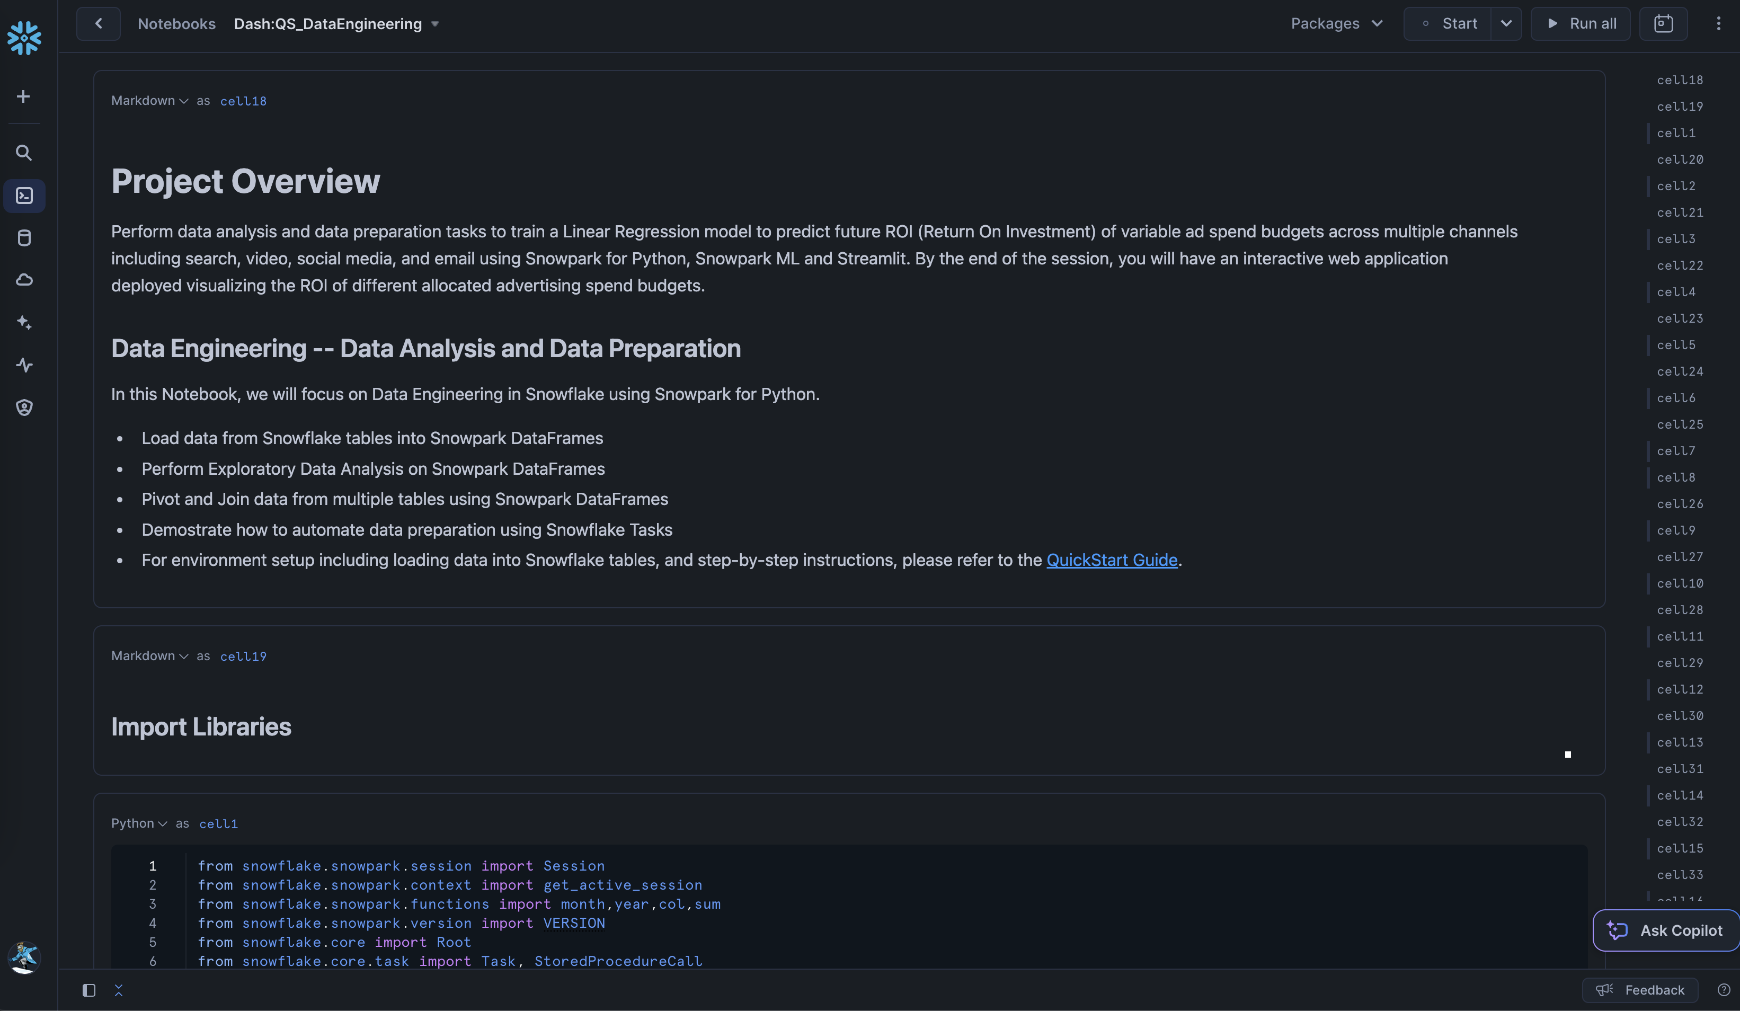Screen dimensions: 1740x1011
Task: Click the bullet "Perform Exploratory Data Analysis on Snowpark DataFrames"
Action: (373, 469)
